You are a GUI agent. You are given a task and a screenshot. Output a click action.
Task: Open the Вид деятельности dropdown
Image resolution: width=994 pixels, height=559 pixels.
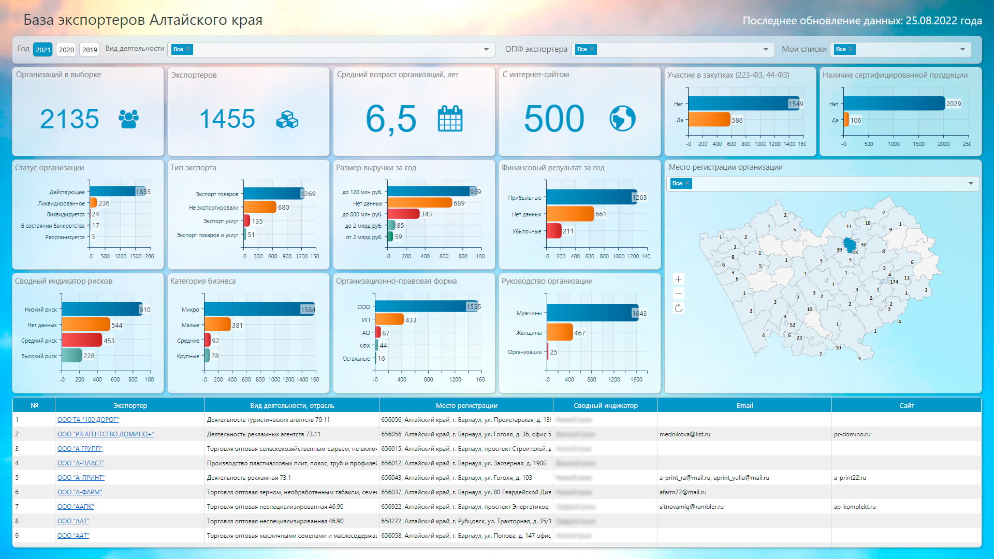pyautogui.click(x=486, y=49)
